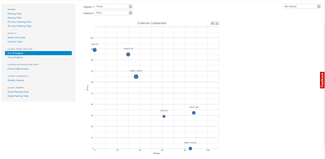Image resolution: width=325 pixels, height=159 pixels.
Task: Select the Audi A3 data point
Action: 95,50
